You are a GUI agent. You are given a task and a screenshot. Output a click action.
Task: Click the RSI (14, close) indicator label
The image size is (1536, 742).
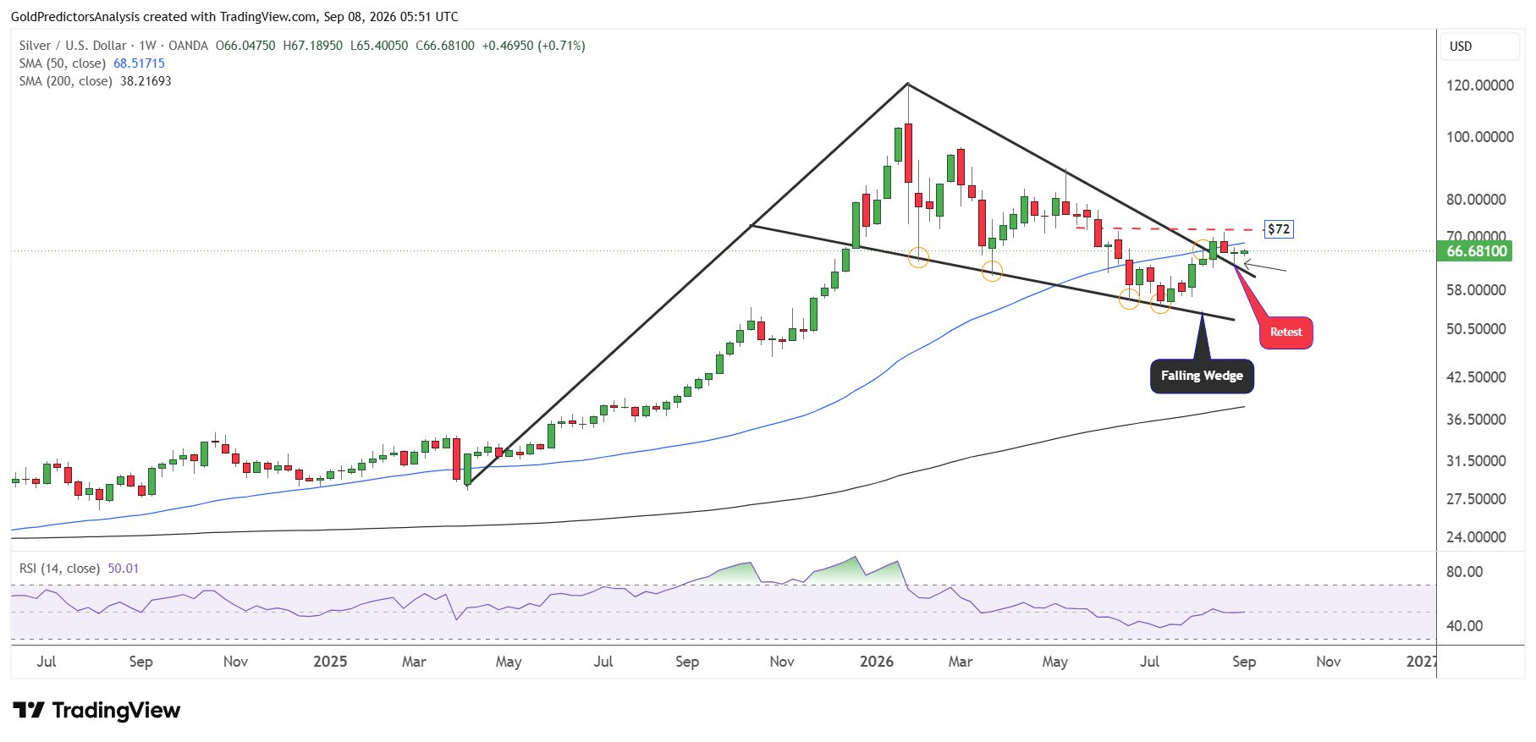tap(59, 569)
